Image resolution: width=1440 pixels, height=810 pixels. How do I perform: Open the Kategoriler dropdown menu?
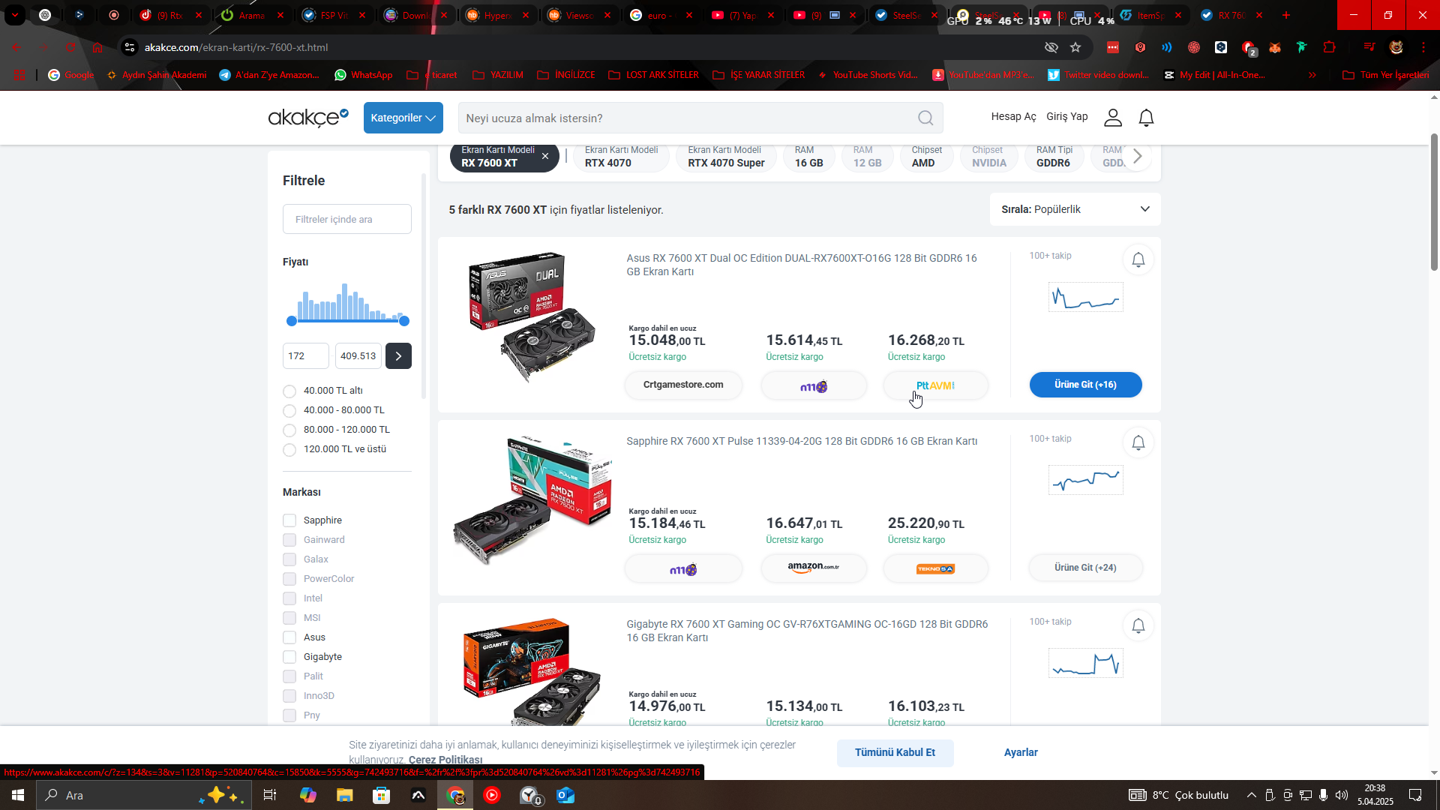[x=403, y=118]
